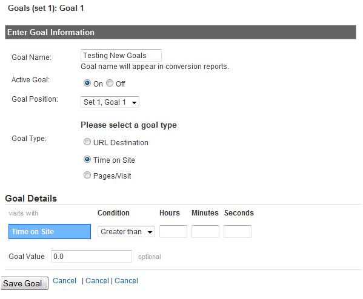Click the Enter Goal Information header bar

tap(181, 32)
